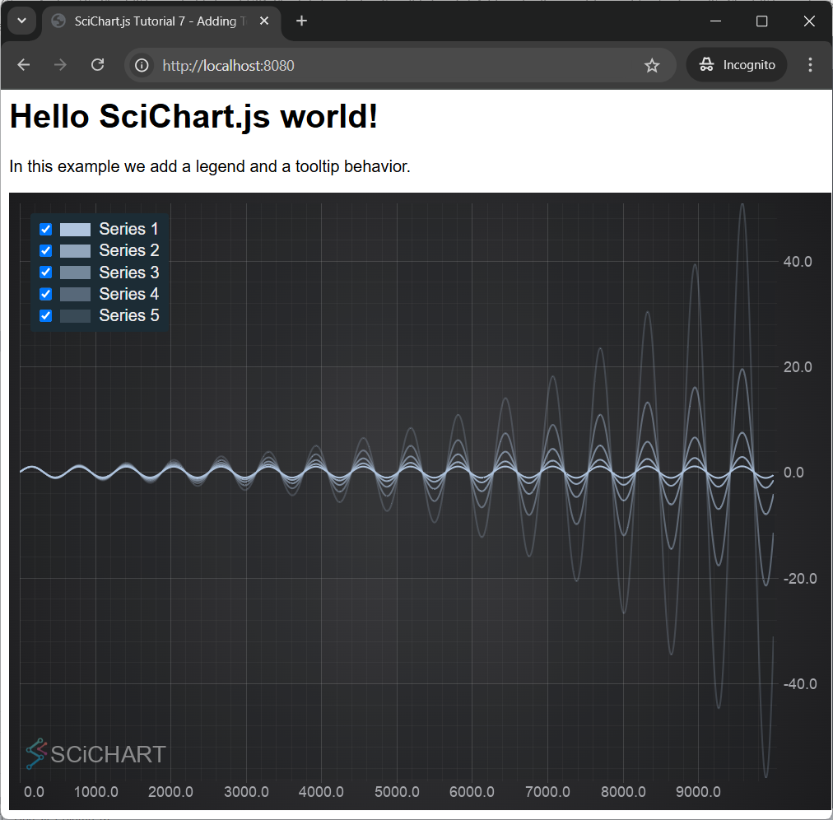Click the Series 2 legend label

point(128,250)
